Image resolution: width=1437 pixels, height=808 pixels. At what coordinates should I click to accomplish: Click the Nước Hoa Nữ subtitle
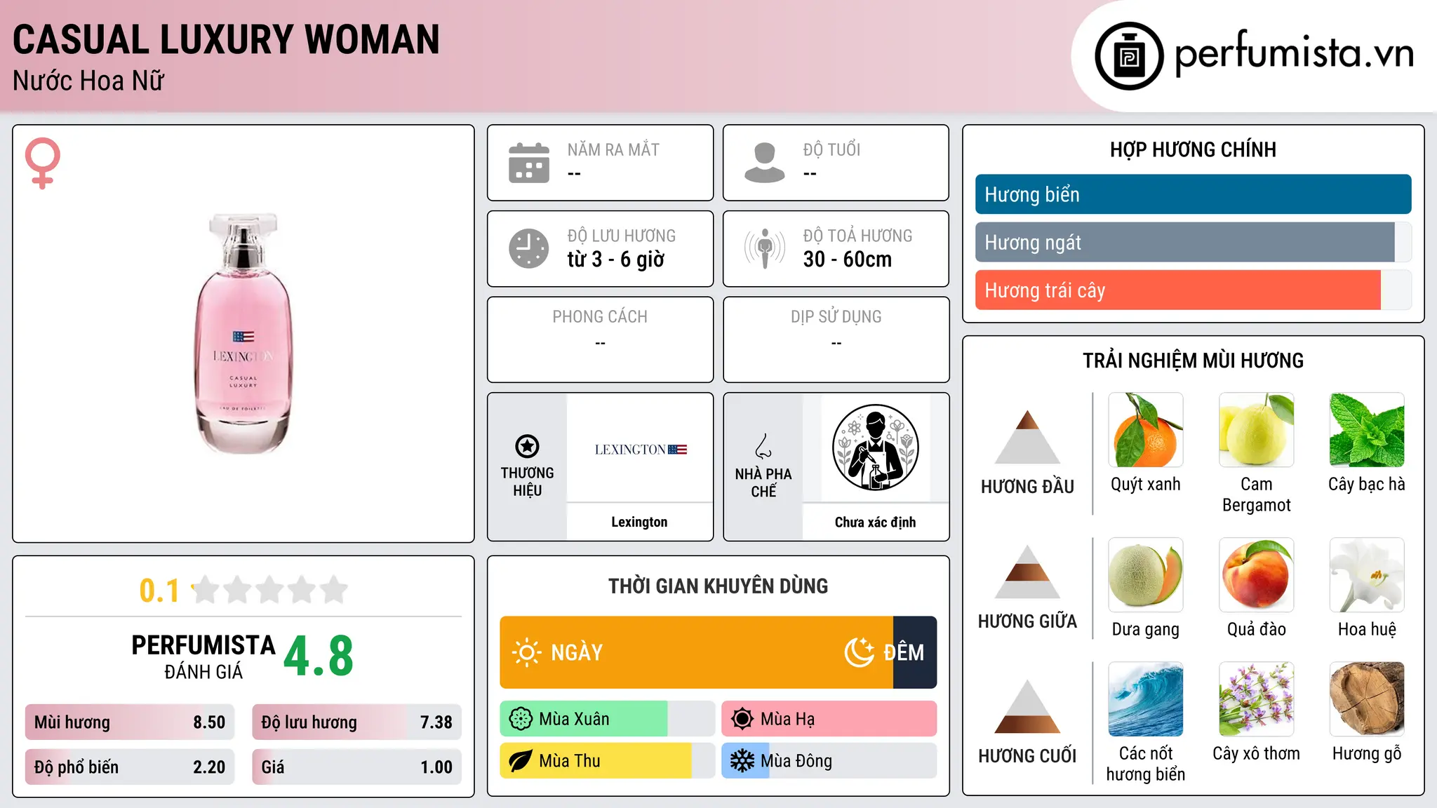point(88,81)
